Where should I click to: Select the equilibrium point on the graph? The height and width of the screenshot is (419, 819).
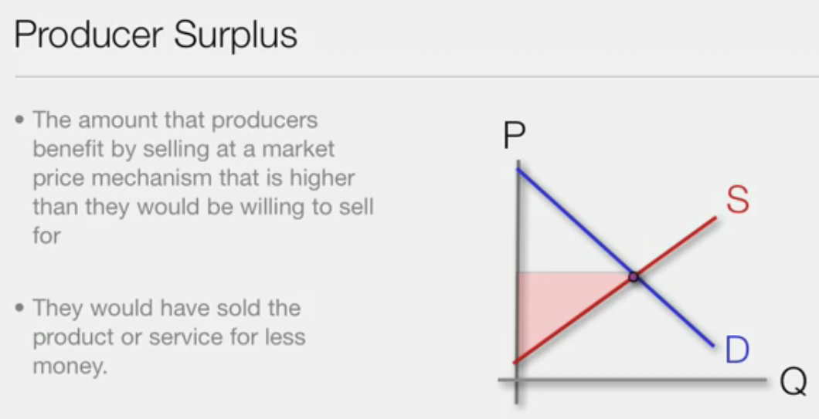coord(633,277)
